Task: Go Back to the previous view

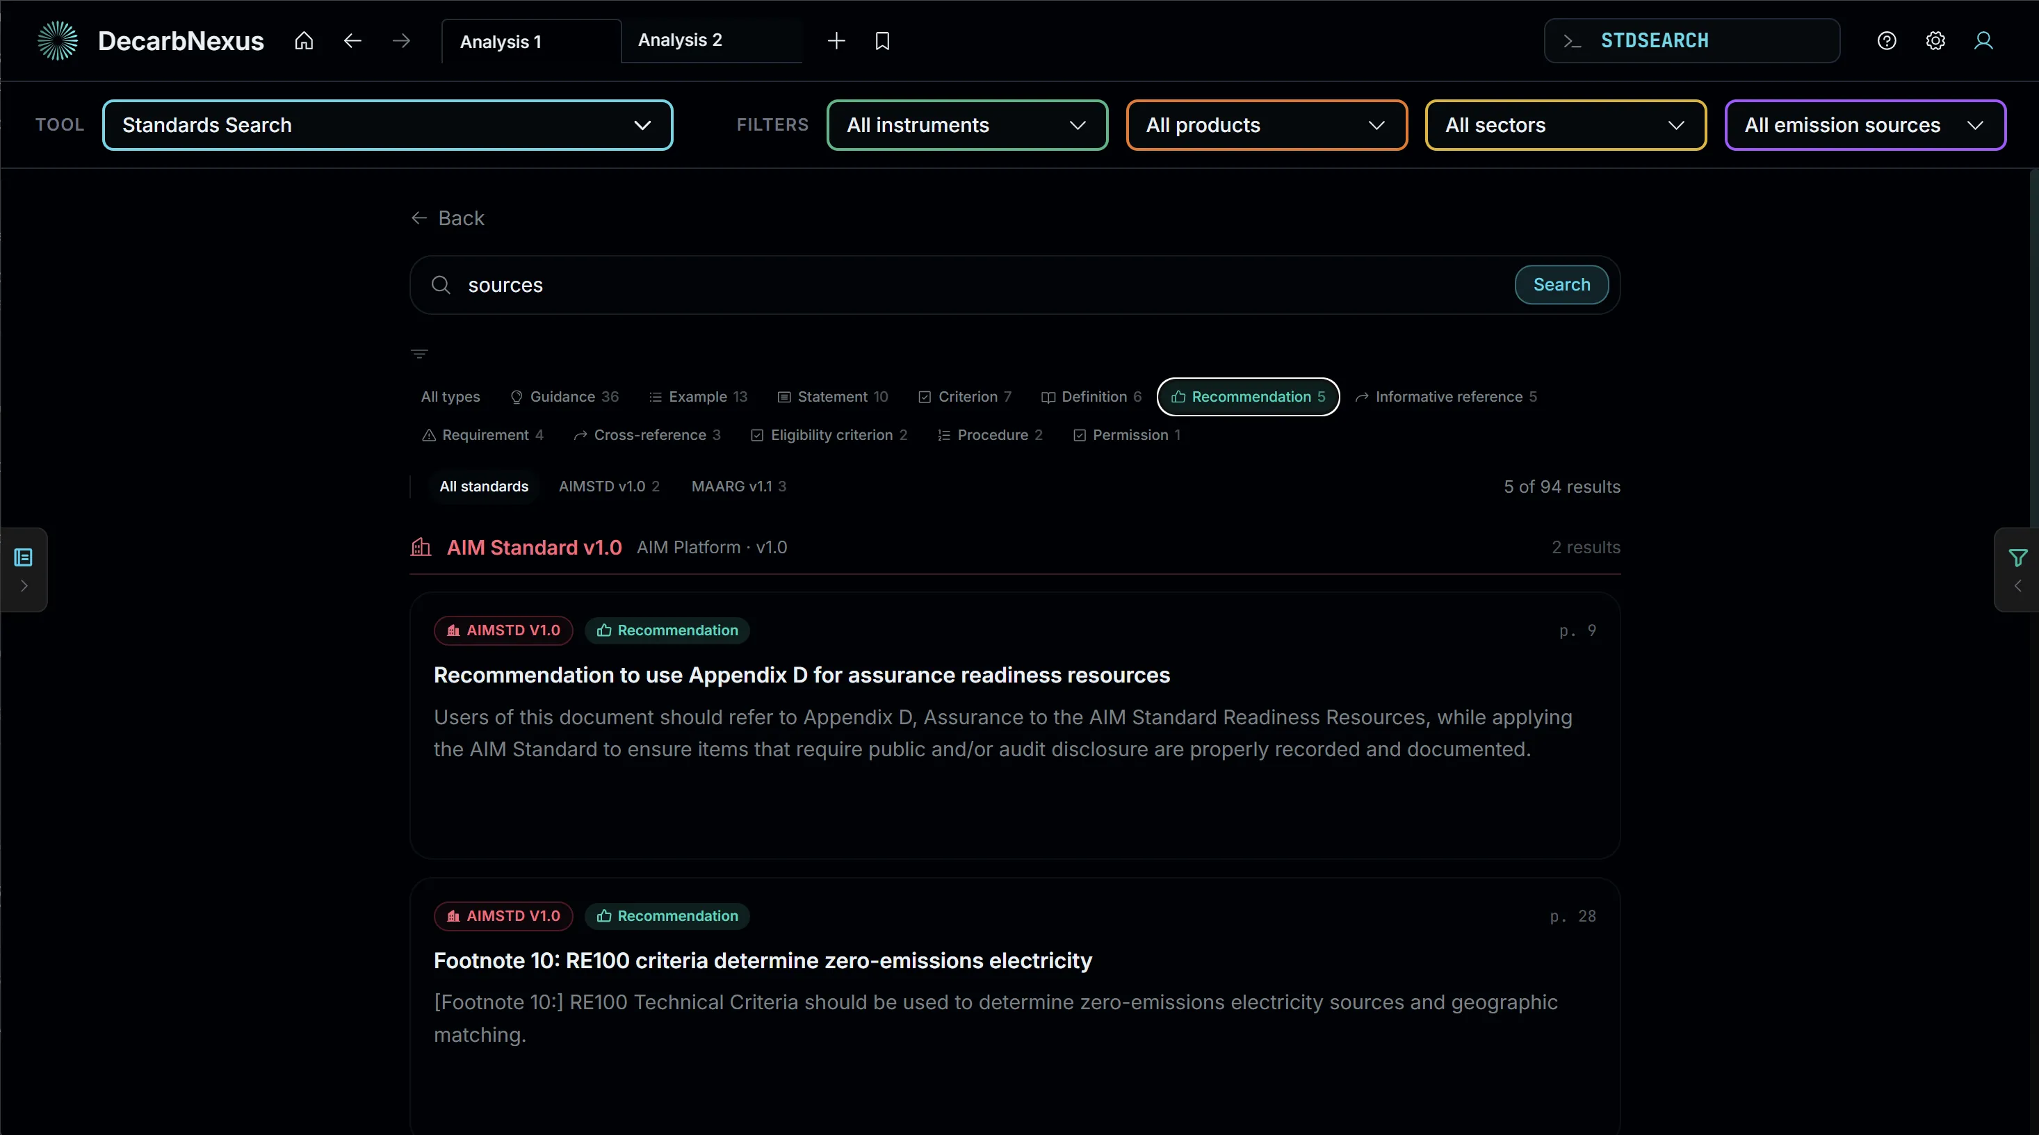Action: (x=448, y=218)
